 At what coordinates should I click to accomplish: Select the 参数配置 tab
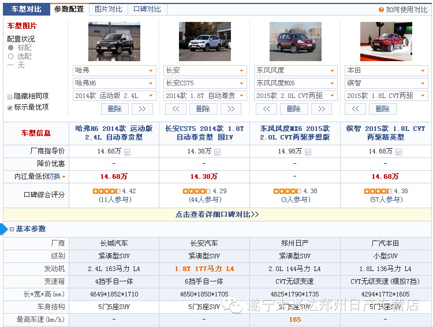coord(69,9)
